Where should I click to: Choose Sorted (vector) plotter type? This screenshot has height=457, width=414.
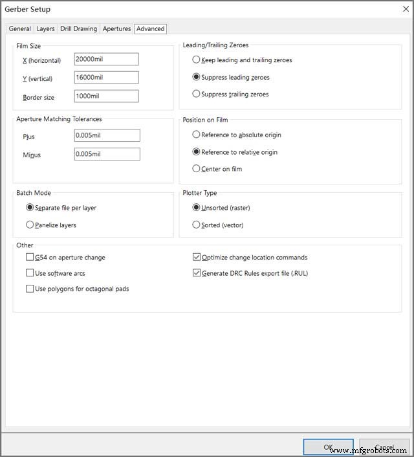click(196, 225)
